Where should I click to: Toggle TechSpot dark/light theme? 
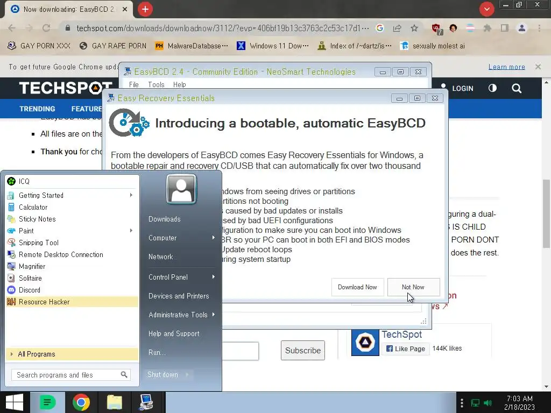[493, 88]
